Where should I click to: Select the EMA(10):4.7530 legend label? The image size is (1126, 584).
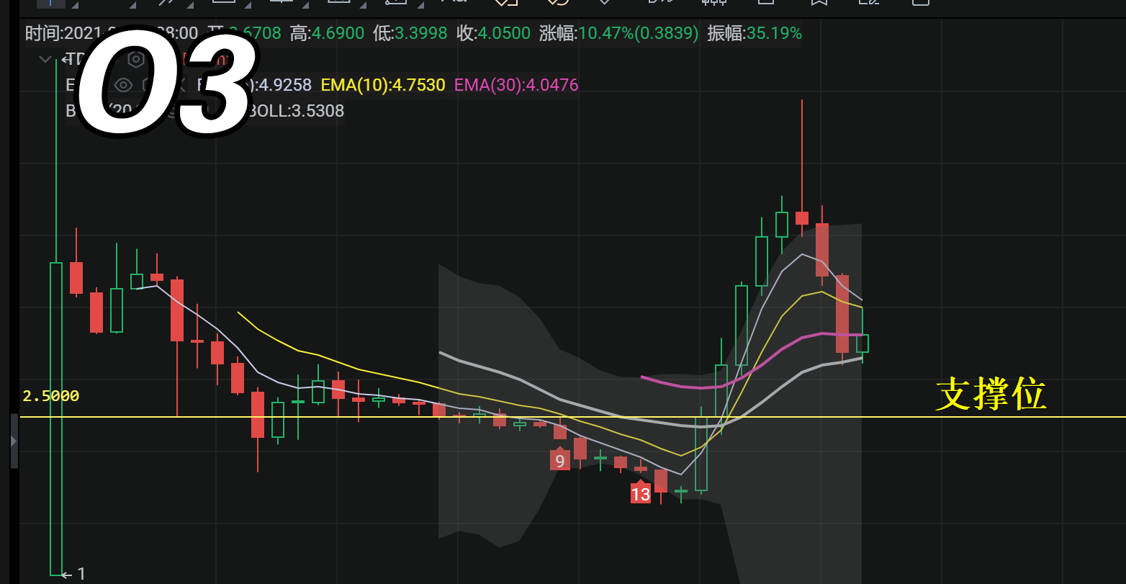(383, 86)
